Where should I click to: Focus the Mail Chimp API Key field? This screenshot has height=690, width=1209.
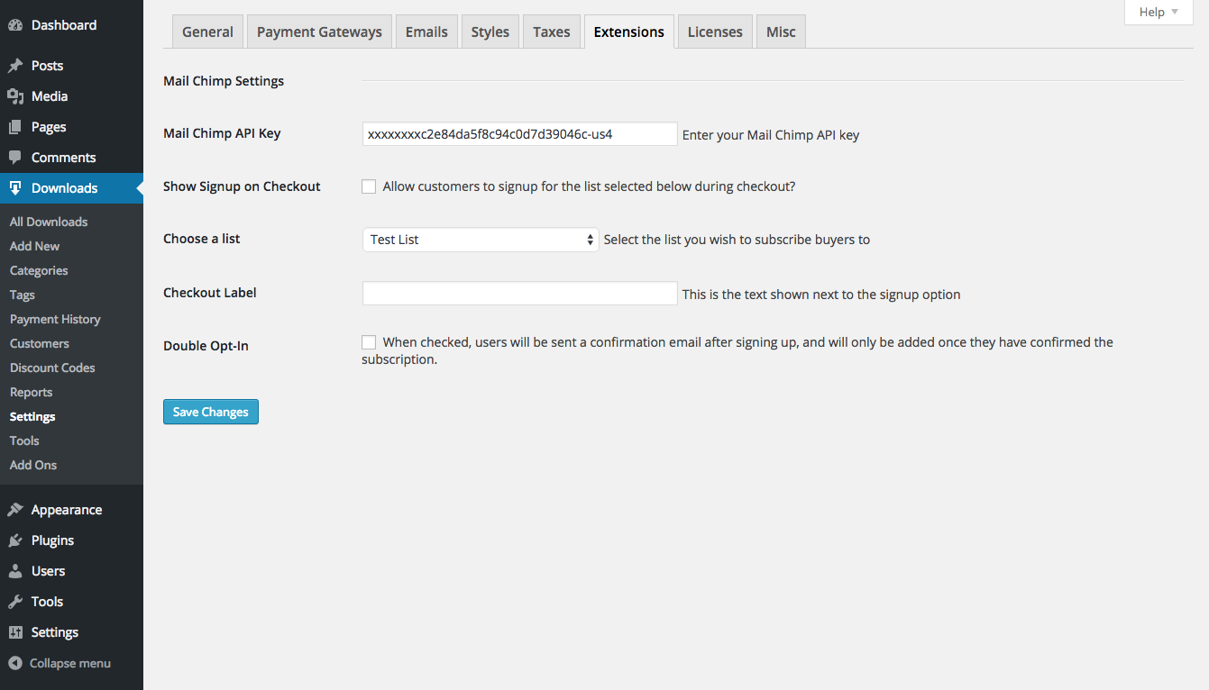tap(519, 133)
